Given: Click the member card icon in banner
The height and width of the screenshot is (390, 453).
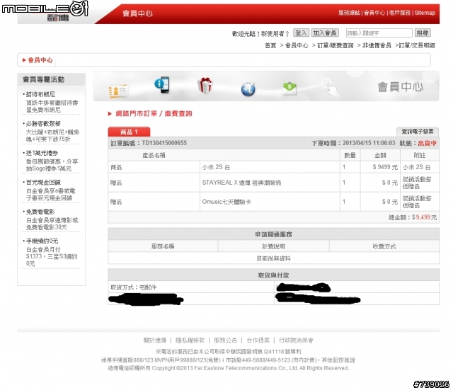Looking at the screenshot, I should (x=118, y=91).
